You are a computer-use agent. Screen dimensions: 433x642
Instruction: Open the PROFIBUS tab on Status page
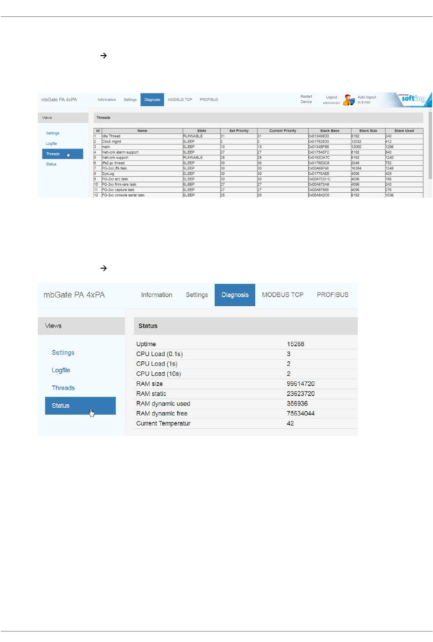[332, 295]
